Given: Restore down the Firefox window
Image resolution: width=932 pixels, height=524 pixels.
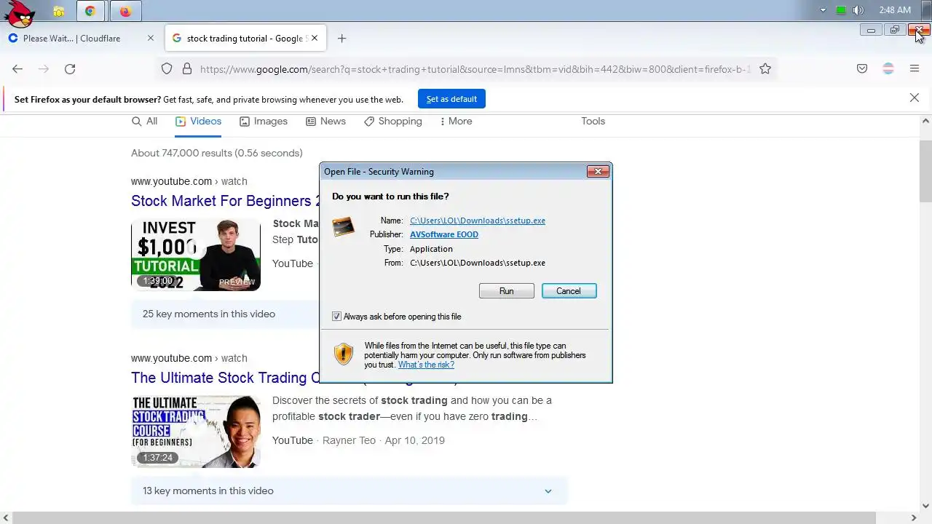Looking at the screenshot, I should coord(895,31).
